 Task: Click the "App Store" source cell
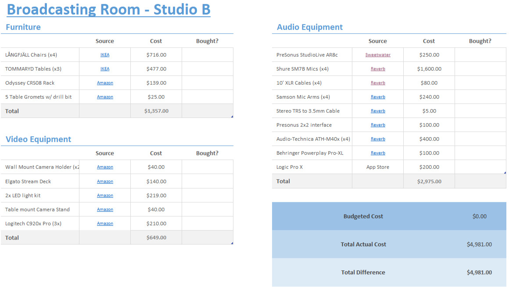(378, 167)
